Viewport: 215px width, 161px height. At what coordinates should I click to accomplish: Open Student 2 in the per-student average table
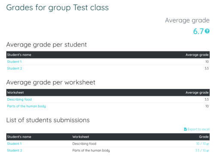15,69
